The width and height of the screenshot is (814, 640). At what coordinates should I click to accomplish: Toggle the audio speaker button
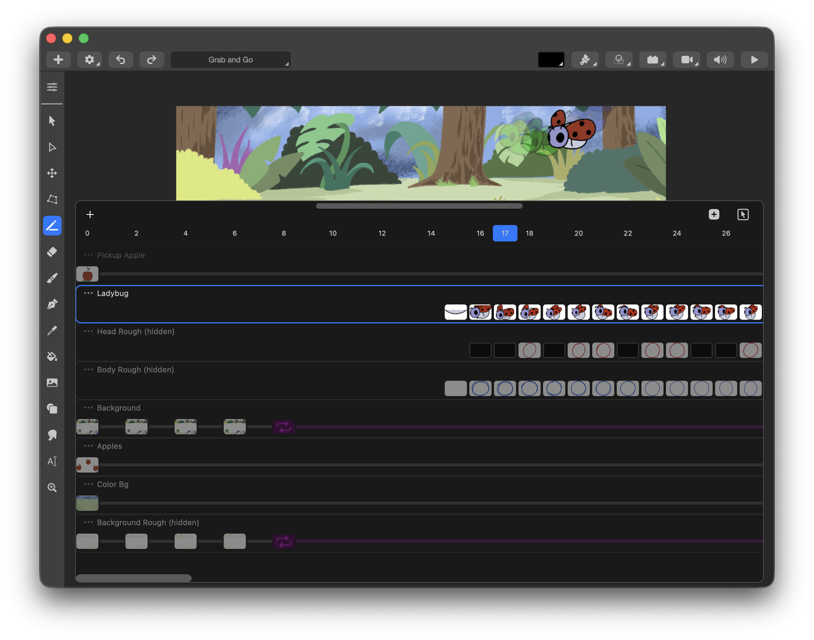[720, 60]
